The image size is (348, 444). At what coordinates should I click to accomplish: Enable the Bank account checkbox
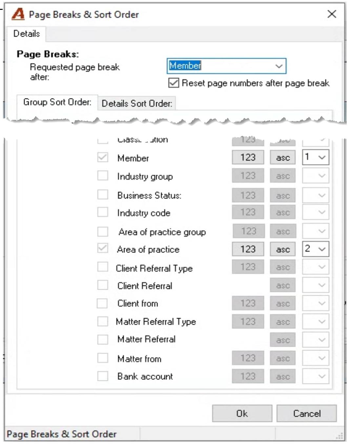[x=103, y=376]
